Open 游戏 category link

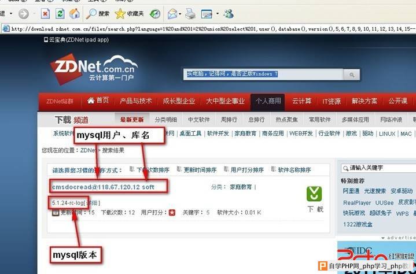click(x=351, y=134)
